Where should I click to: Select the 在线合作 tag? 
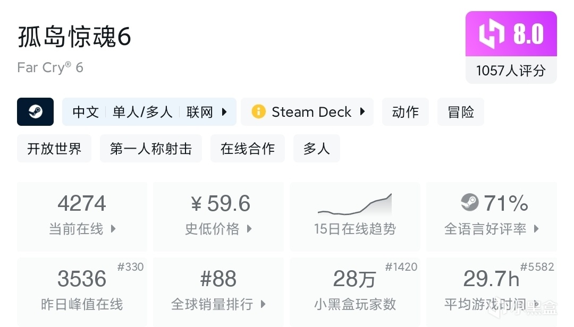pos(247,149)
